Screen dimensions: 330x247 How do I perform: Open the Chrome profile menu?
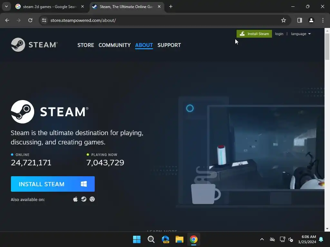pos(311,20)
